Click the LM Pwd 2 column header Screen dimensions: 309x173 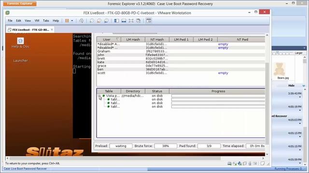click(205, 39)
